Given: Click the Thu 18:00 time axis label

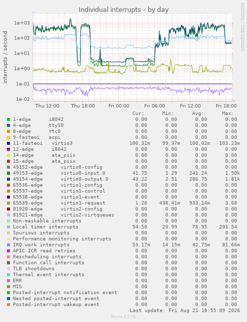Looking at the screenshot, I should click(83, 106).
